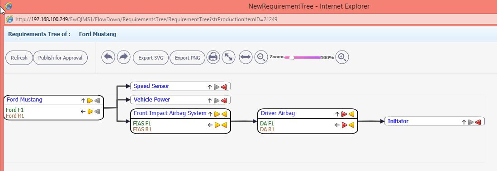Click gray right triangle on Speed Sensor node
Viewport: 497px width, 171px height.
pyautogui.click(x=217, y=87)
